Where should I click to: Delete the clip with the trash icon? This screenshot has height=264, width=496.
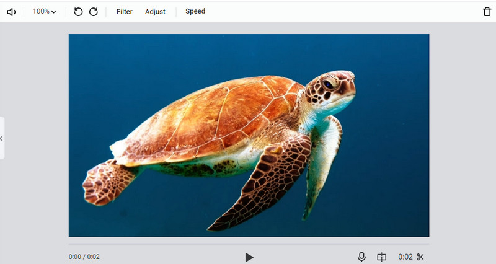coord(487,12)
